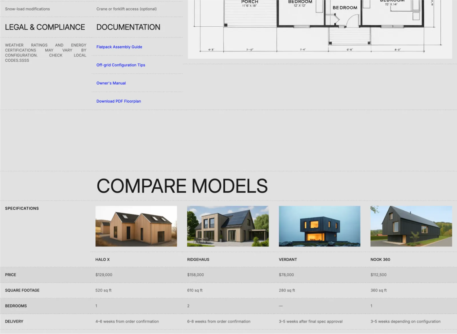Click the RIDGEHAUS model name
The height and width of the screenshot is (334, 457).
(198, 259)
